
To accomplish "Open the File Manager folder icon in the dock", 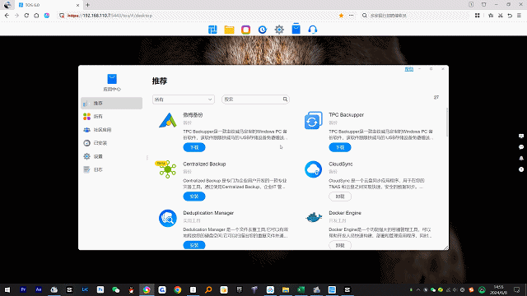I will tap(229, 30).
